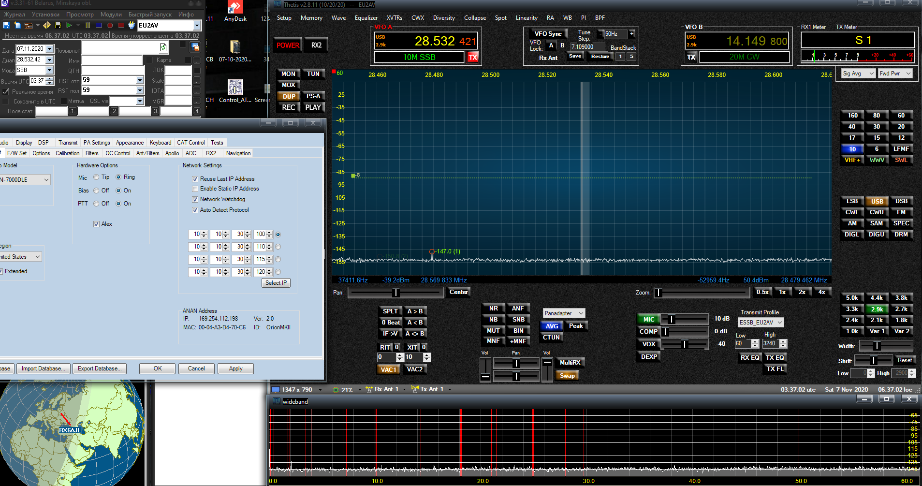922x486 pixels.
Task: Click the Pan slider handle
Action: pos(396,293)
